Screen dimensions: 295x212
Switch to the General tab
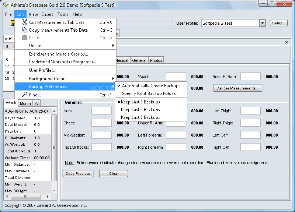coord(139,60)
